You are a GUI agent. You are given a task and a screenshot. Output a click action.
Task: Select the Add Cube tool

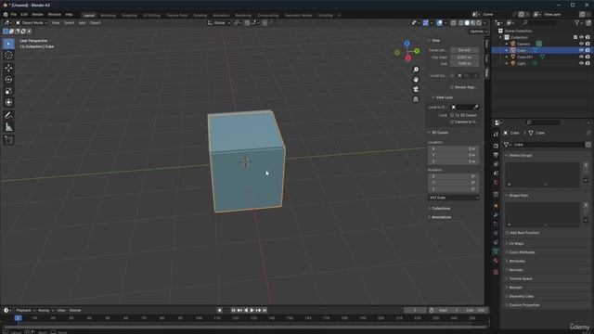8,140
